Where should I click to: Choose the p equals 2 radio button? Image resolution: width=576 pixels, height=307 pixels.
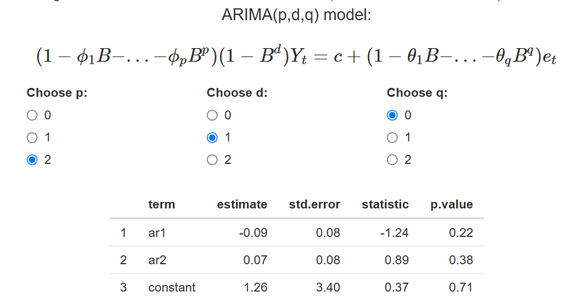[32, 160]
